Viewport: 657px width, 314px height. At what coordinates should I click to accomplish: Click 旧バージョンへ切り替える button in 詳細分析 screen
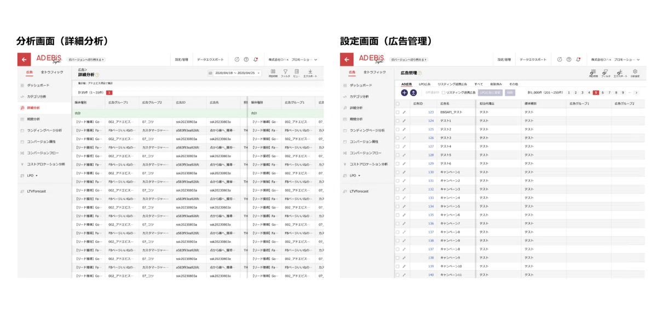point(87,59)
